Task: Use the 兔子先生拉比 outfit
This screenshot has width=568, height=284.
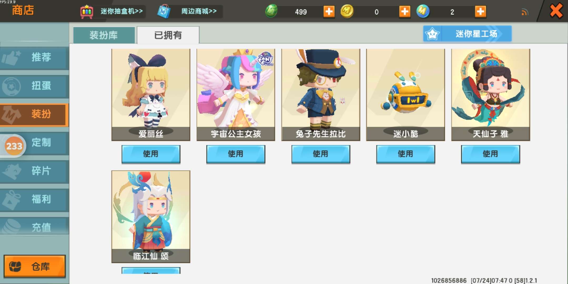Action: pyautogui.click(x=321, y=154)
